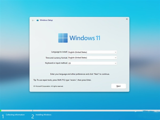Open the Language to install dropdown

click(x=92, y=52)
